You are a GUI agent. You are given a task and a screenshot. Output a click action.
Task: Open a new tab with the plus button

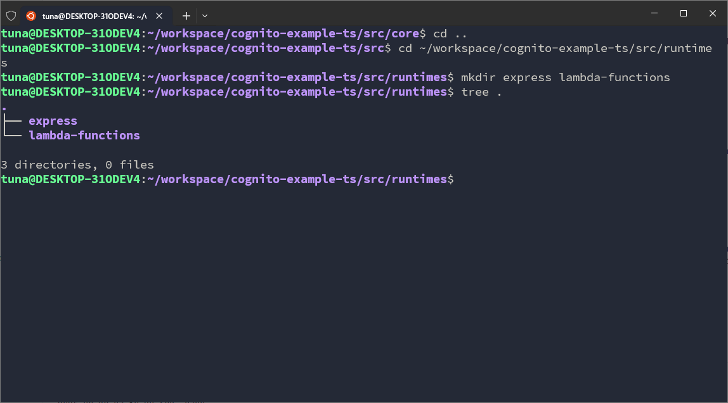click(186, 15)
